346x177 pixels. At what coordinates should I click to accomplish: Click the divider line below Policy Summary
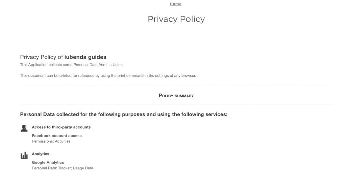click(x=176, y=105)
